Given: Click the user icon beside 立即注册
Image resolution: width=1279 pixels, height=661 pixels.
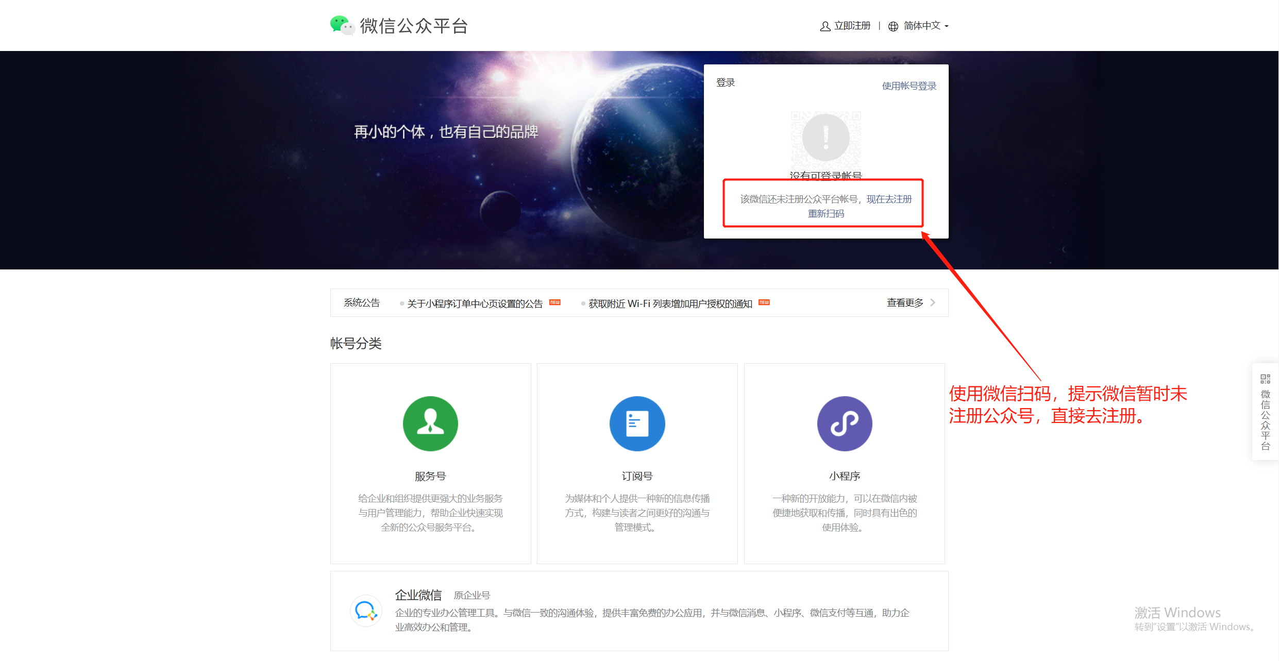Looking at the screenshot, I should tap(825, 26).
